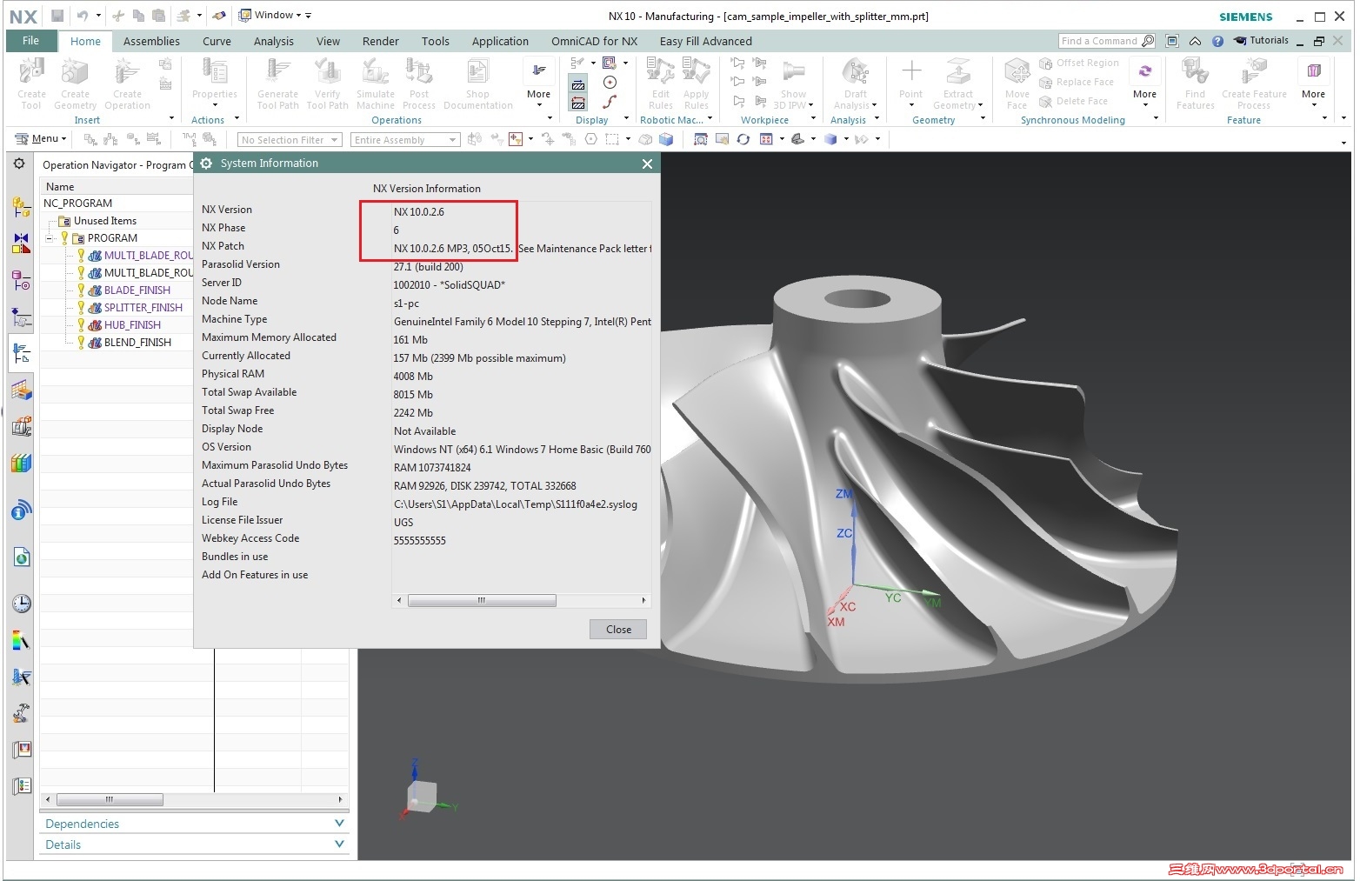Switch to the Curve ribbon tab
The image size is (1360, 881).
[217, 41]
